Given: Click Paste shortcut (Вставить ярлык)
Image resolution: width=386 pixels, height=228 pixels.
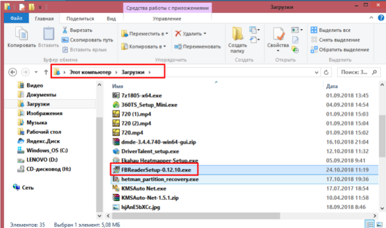Looking at the screenshot, I should [x=84, y=50].
